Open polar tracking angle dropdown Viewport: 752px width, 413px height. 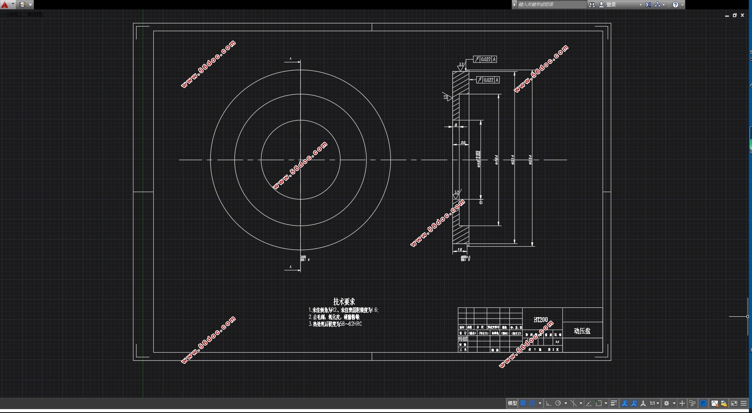point(566,403)
